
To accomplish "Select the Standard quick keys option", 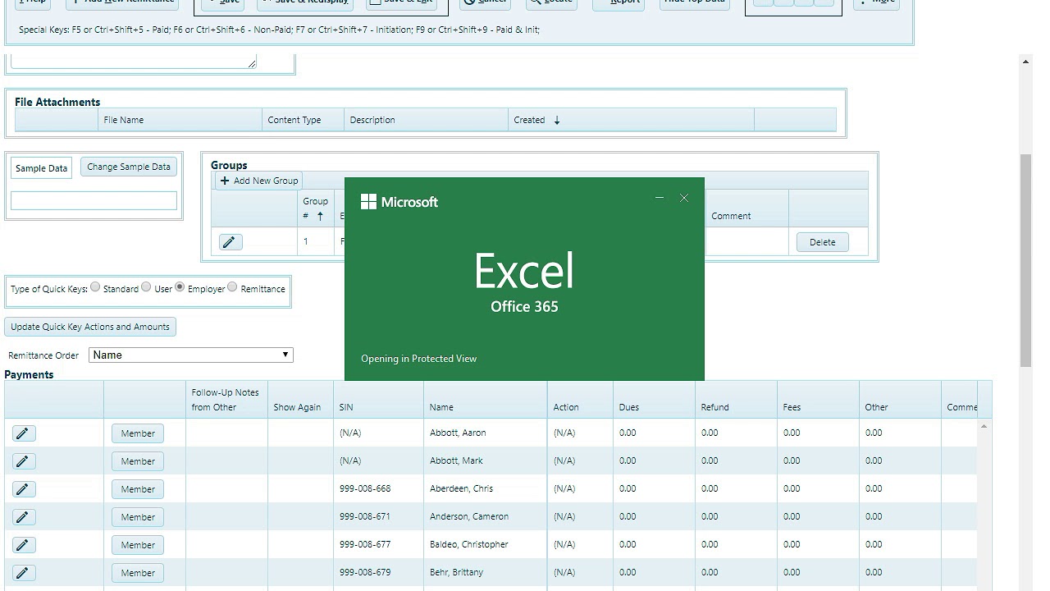I will pyautogui.click(x=95, y=287).
